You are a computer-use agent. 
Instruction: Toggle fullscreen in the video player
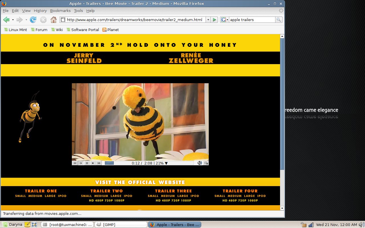(x=206, y=163)
